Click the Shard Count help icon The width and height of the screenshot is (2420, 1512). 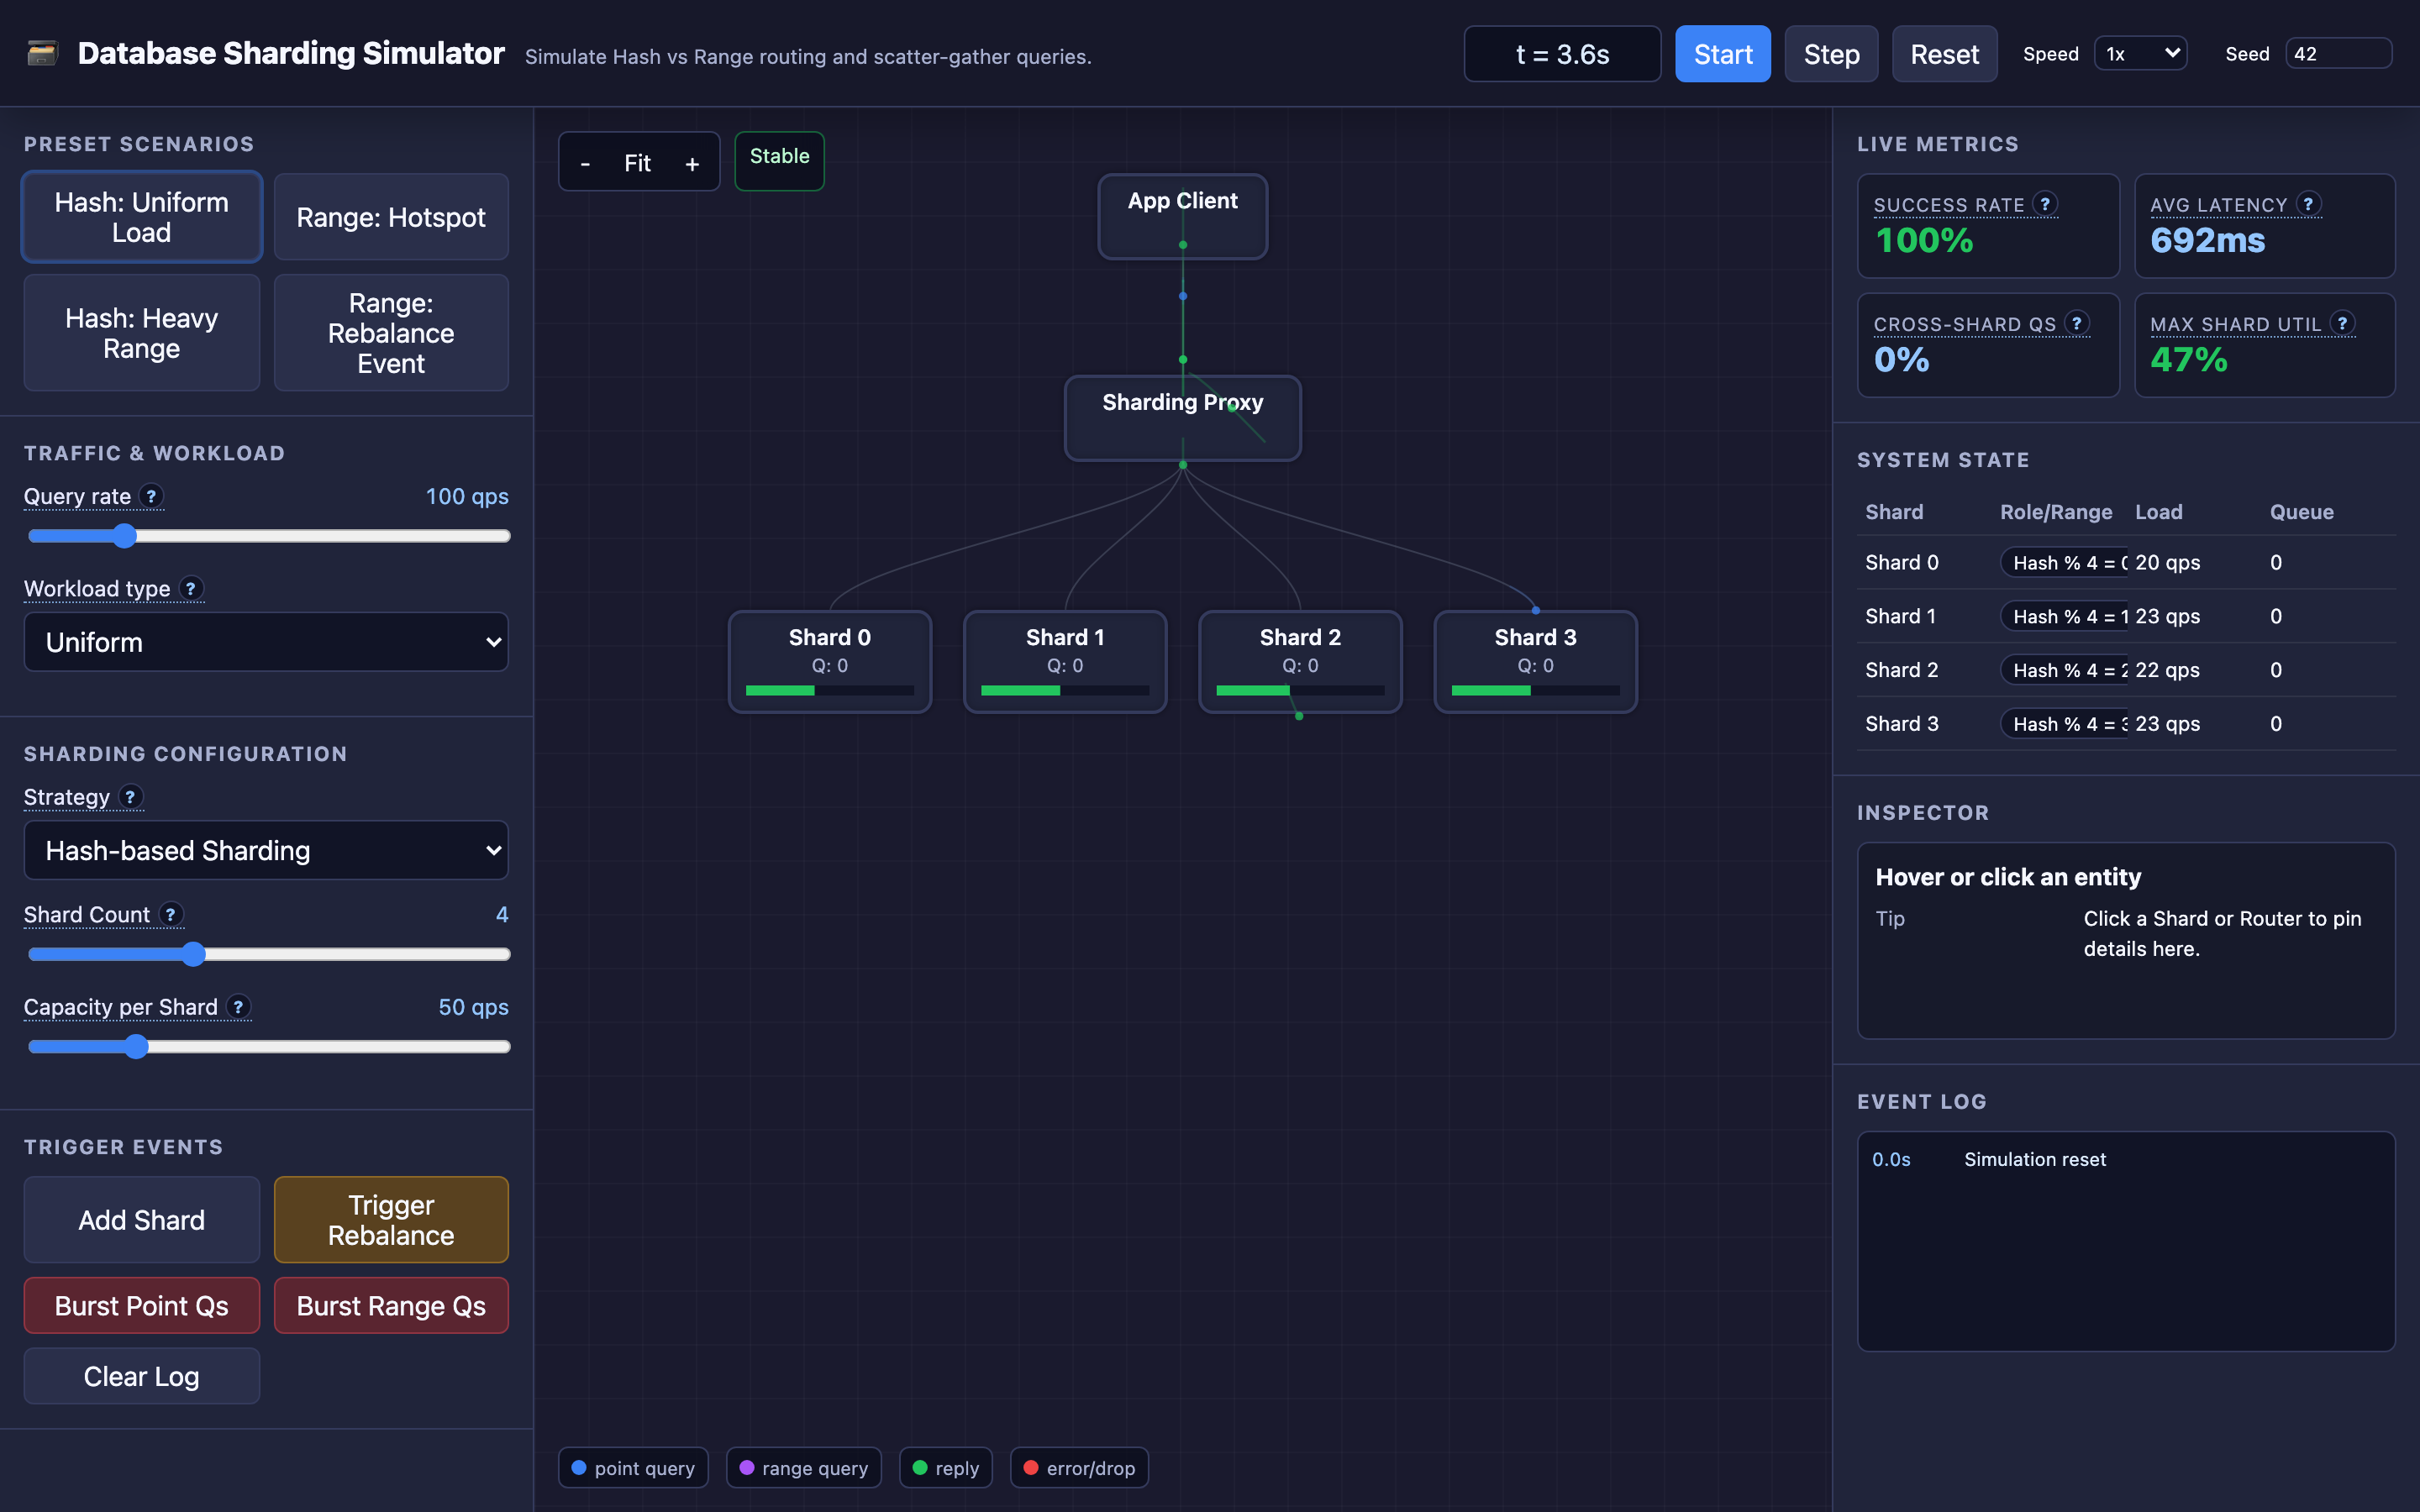(x=171, y=914)
